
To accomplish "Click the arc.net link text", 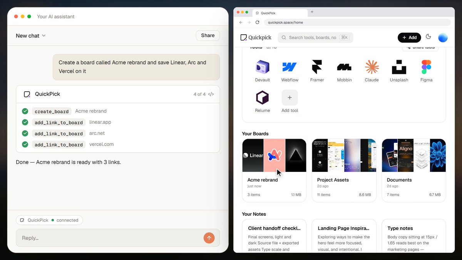I will [x=97, y=133].
